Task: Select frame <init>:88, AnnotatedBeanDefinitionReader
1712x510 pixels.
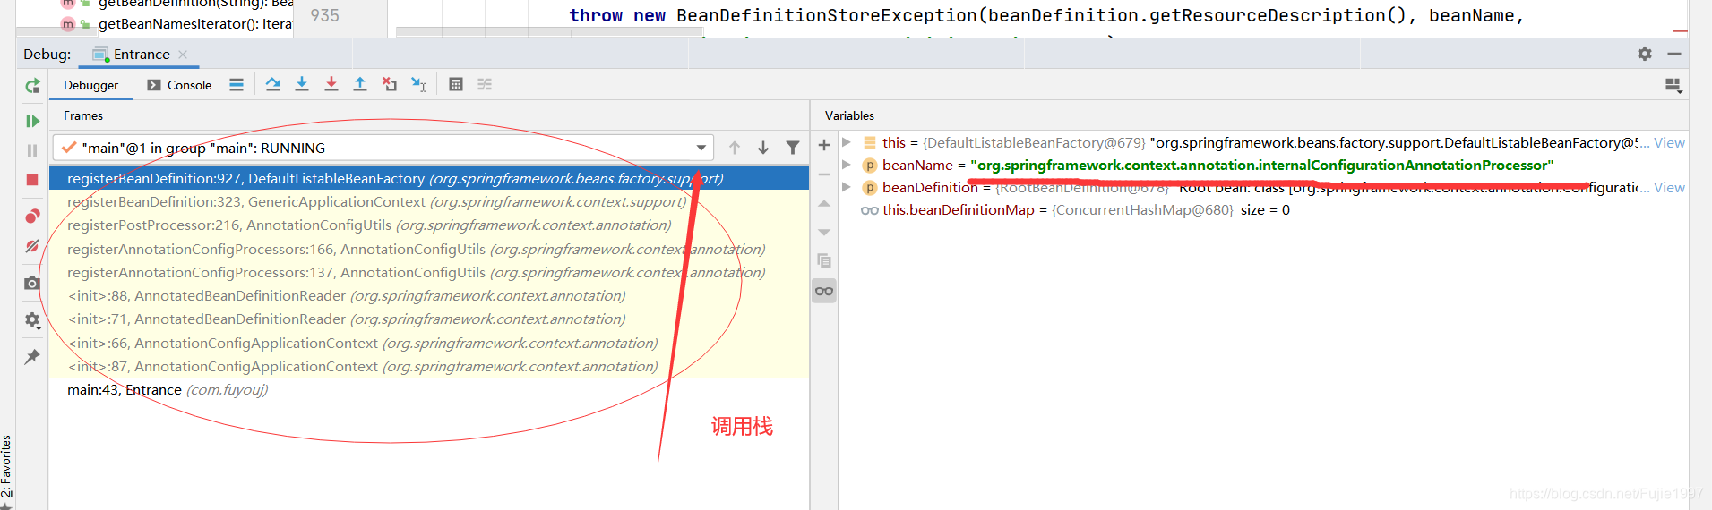Action: pyautogui.click(x=429, y=295)
